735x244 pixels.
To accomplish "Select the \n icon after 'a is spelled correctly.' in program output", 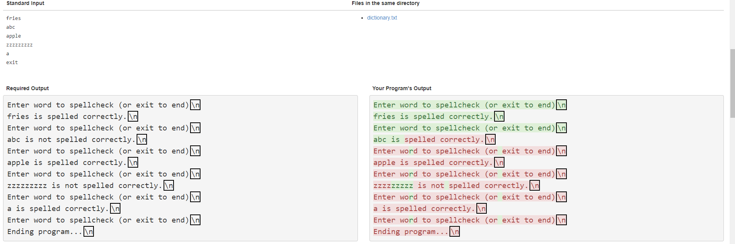I will [x=481, y=208].
